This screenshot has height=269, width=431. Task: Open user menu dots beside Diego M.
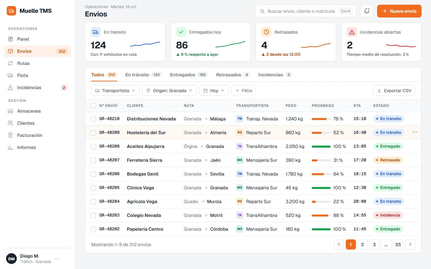click(x=57, y=259)
